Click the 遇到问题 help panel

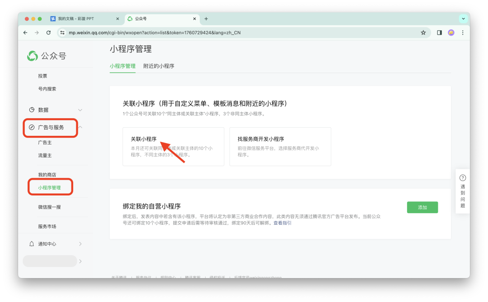point(463,191)
